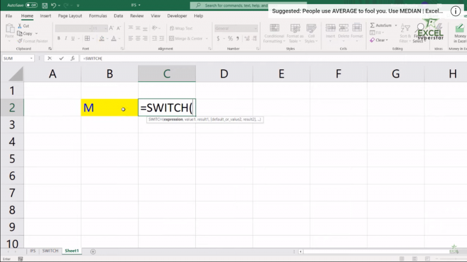The image size is (467, 262).
Task: Click the video info (i) icon
Action: (456, 11)
